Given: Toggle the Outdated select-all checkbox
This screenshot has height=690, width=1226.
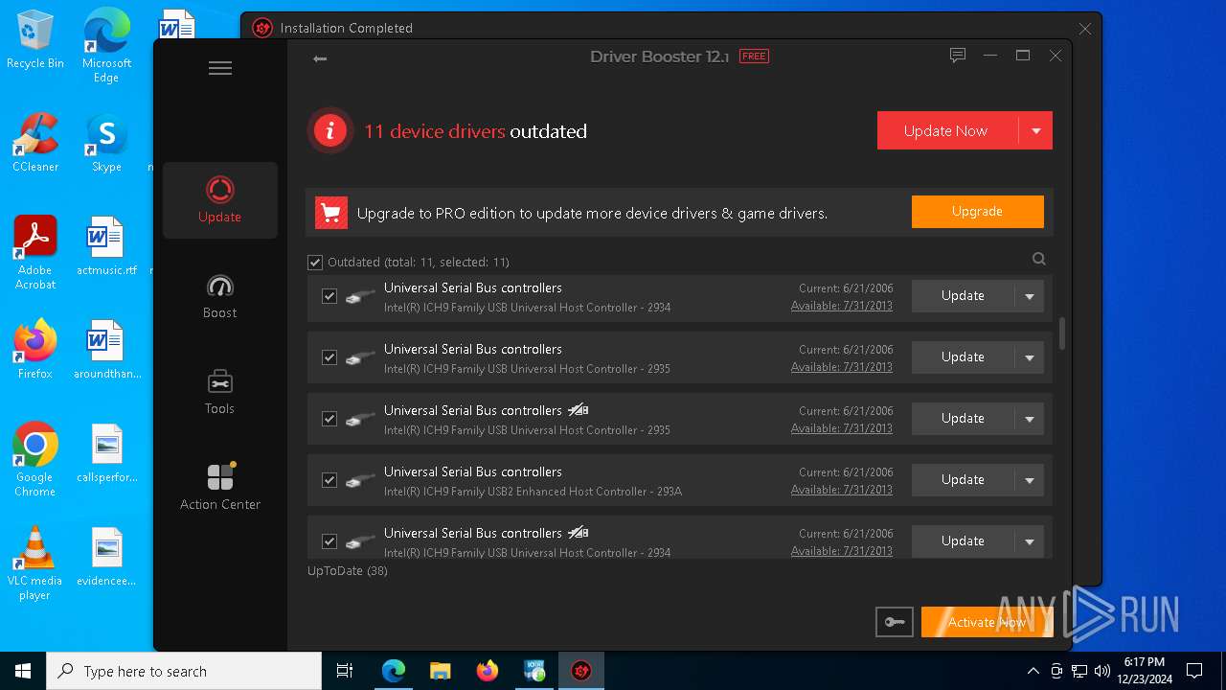Looking at the screenshot, I should click(315, 263).
